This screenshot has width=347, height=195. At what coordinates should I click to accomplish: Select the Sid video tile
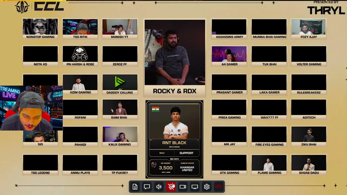(x=40, y=139)
